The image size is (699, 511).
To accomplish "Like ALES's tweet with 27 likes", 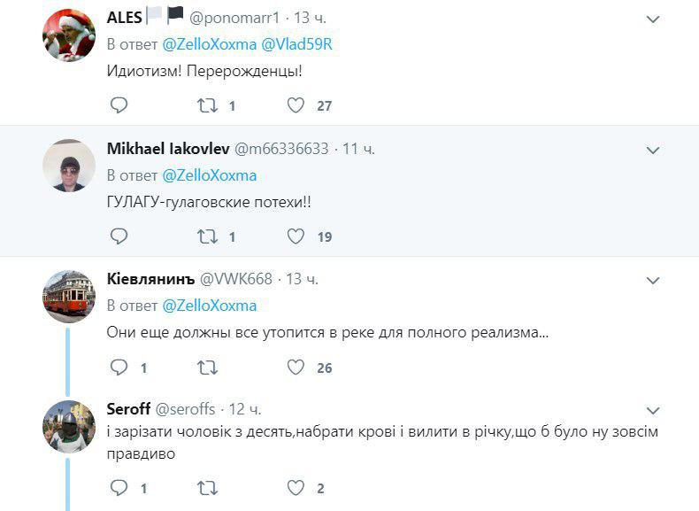I will point(296,105).
